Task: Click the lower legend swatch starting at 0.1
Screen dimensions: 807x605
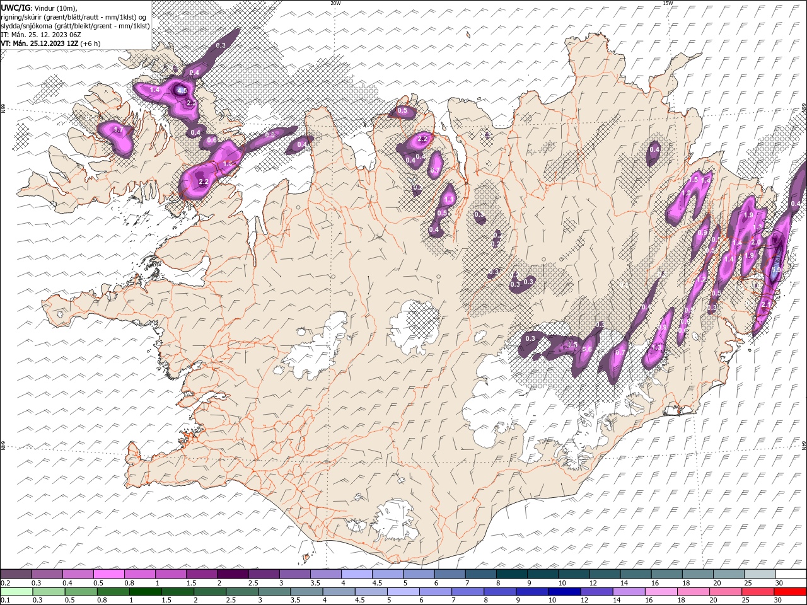Action: [16, 592]
